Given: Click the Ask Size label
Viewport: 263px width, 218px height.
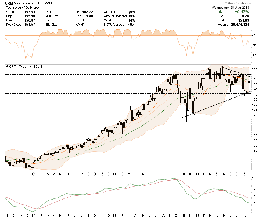Looking at the screenshot, I should (53, 16).
